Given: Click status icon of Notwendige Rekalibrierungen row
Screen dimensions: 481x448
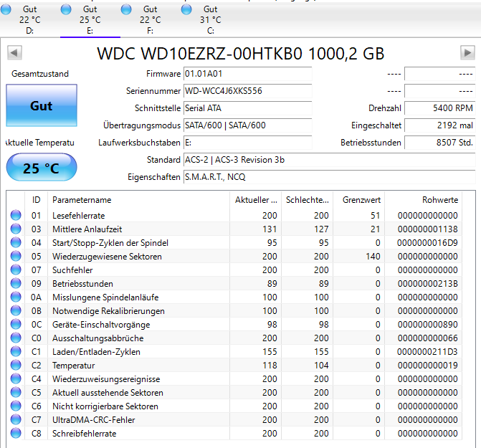Looking at the screenshot, I should (16, 310).
